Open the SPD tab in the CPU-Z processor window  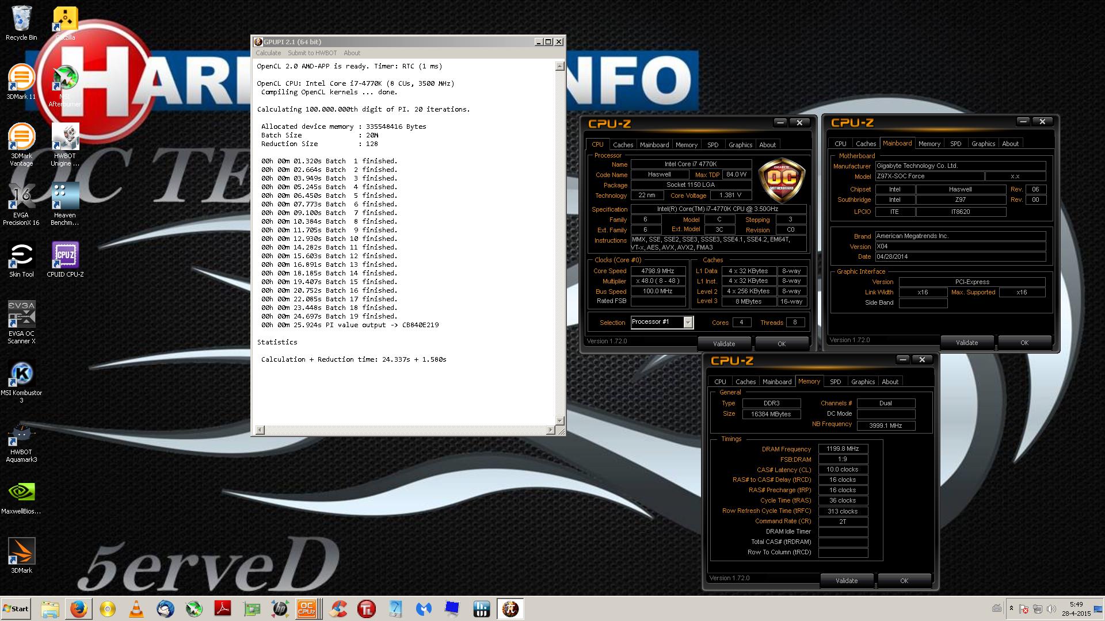pos(712,145)
